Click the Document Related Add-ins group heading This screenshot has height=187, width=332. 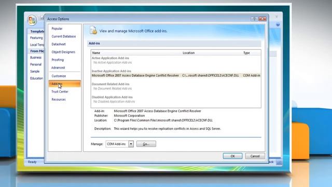(x=110, y=84)
